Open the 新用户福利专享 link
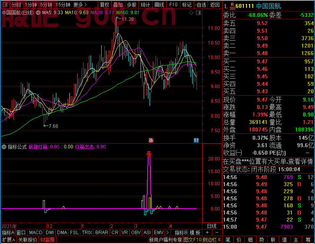Viewport: 315px width, 244px height. click(165, 240)
